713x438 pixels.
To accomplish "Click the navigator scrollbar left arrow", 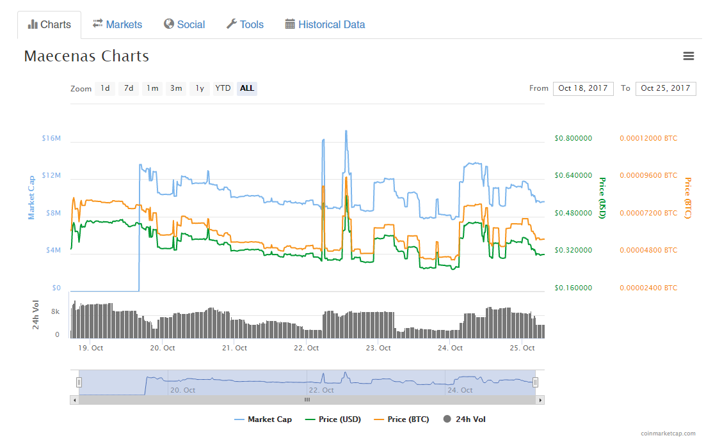I will click(x=75, y=400).
